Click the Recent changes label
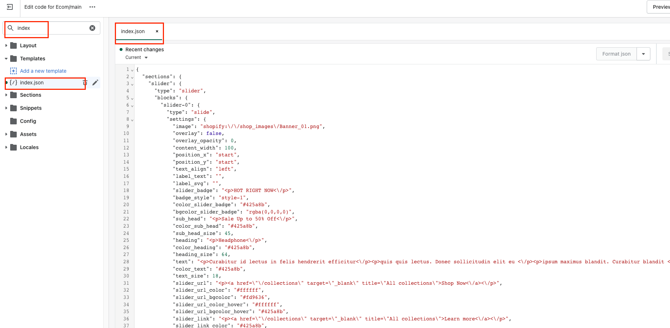Screen dimensions: 670x328 [x=145, y=49]
